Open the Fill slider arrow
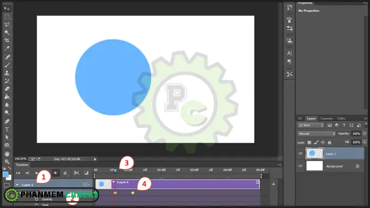 click(365, 142)
